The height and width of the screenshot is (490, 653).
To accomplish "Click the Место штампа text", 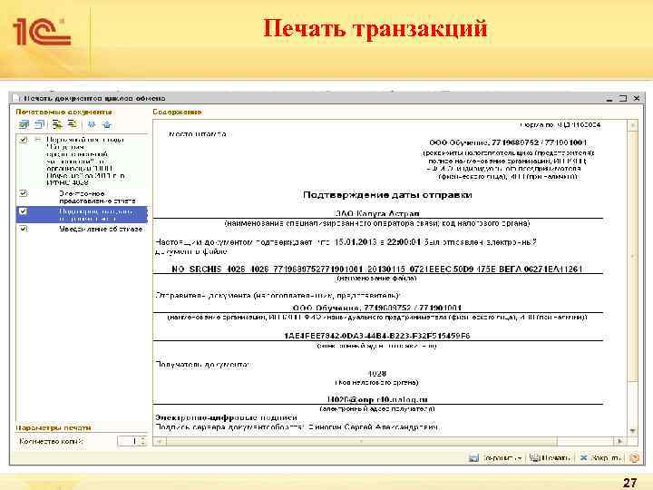I will [x=198, y=134].
